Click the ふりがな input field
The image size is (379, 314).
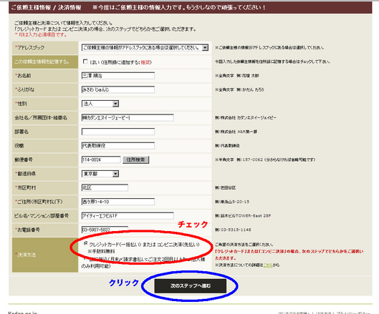click(118, 89)
